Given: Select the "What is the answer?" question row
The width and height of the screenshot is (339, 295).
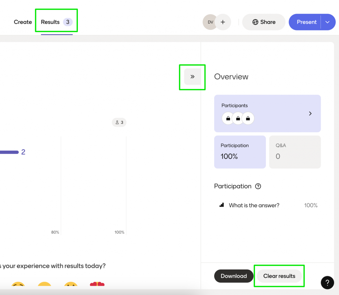Looking at the screenshot, I should (254, 205).
